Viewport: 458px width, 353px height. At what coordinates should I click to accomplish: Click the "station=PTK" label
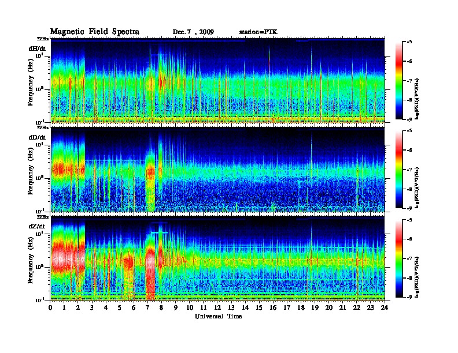click(258, 32)
